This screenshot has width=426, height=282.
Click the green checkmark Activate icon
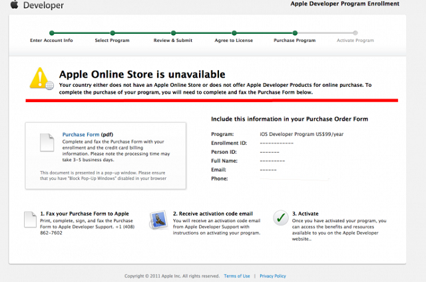[281, 218]
